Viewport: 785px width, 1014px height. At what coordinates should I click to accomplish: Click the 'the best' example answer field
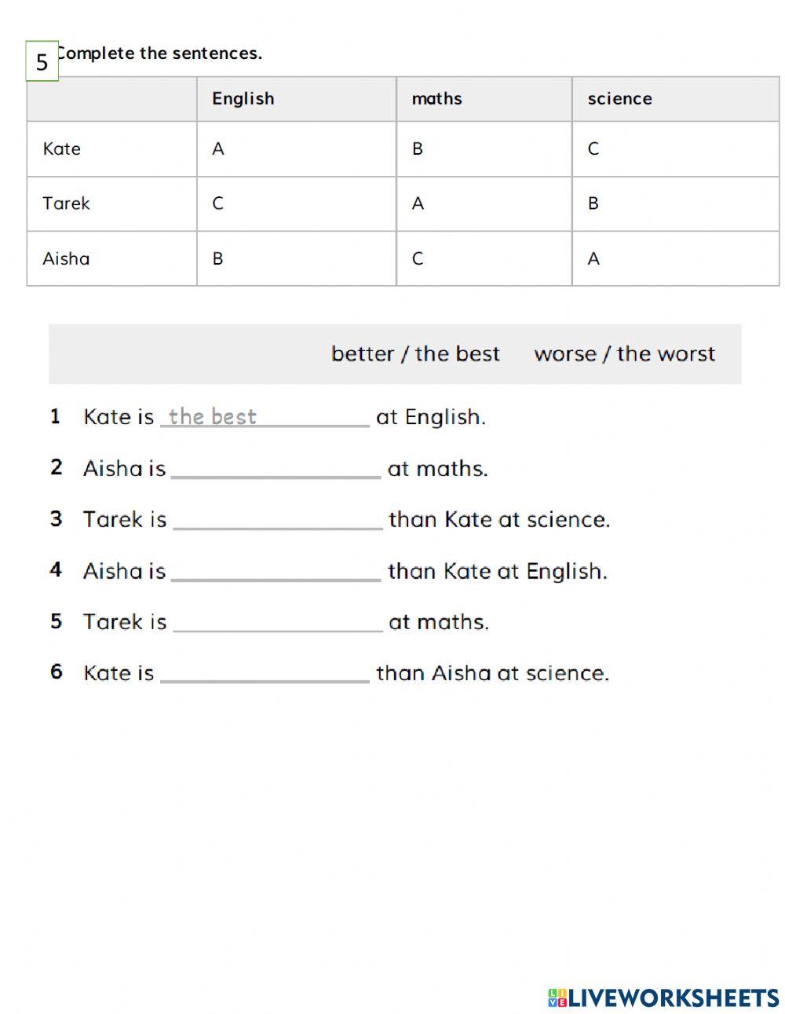(265, 416)
